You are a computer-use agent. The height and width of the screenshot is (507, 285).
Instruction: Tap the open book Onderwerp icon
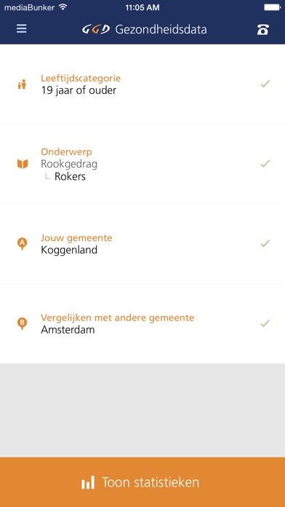[x=23, y=164]
